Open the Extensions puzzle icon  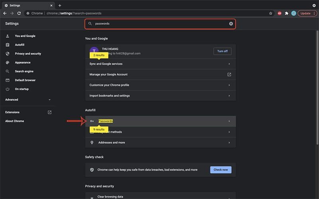286,13
